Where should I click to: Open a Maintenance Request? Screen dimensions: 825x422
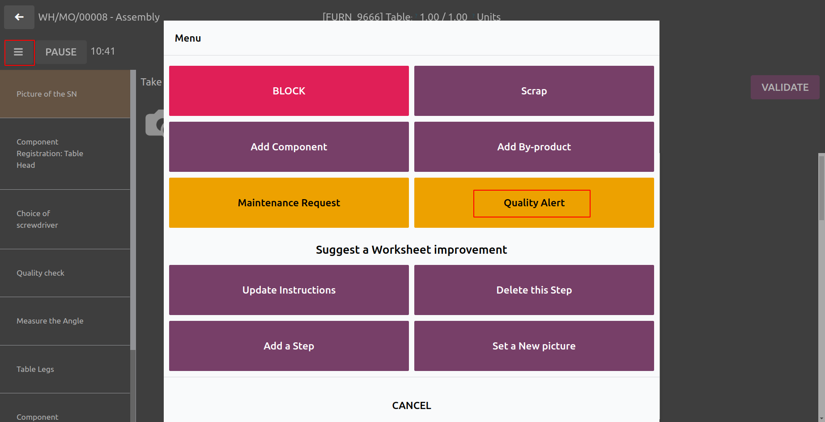tap(289, 203)
